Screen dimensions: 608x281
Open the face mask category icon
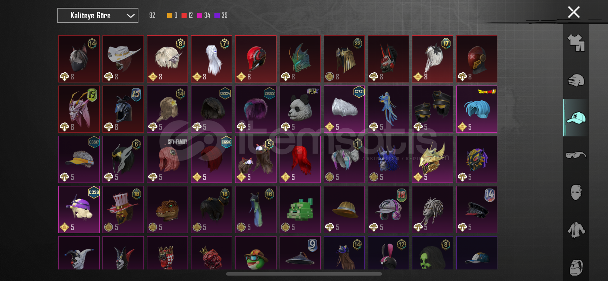pyautogui.click(x=576, y=192)
